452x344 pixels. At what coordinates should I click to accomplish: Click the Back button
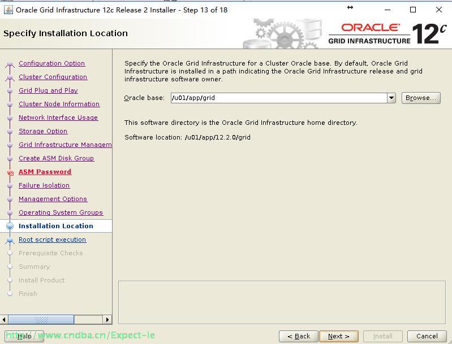299,336
